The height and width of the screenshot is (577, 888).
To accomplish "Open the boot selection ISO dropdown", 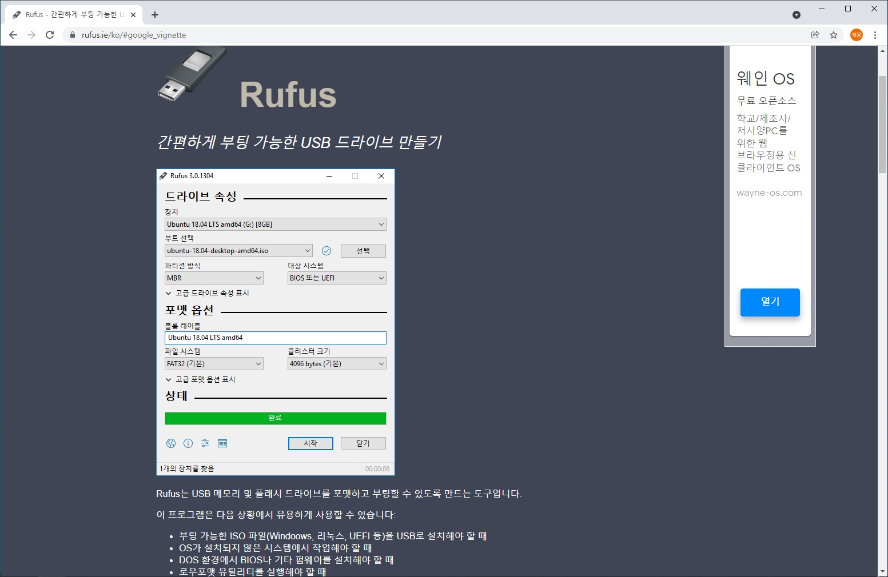I will [239, 251].
